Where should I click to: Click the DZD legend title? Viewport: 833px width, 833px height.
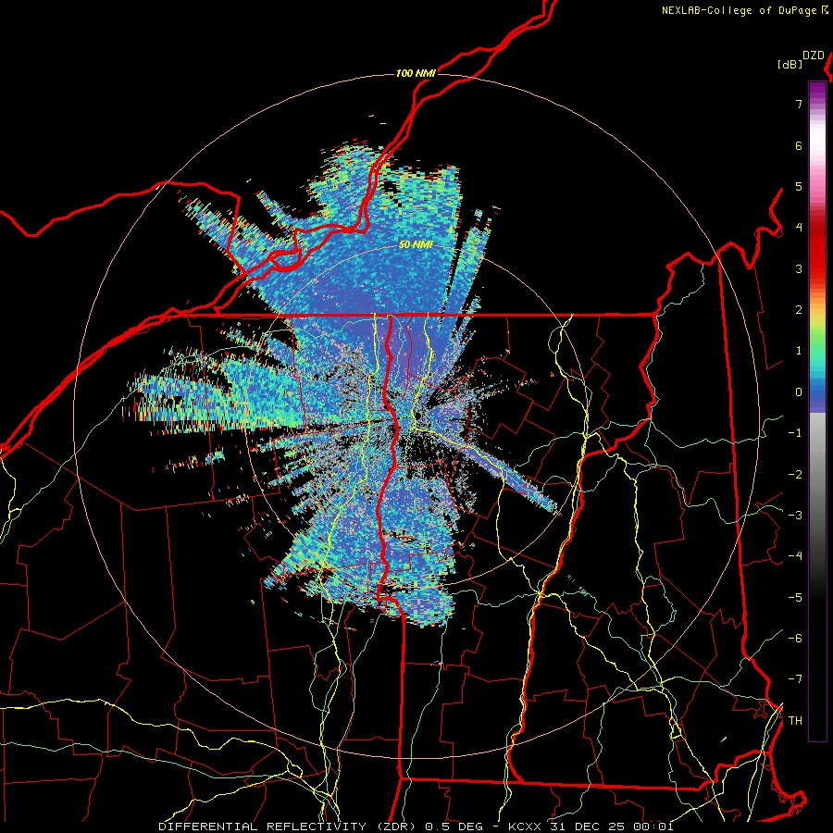(x=814, y=56)
